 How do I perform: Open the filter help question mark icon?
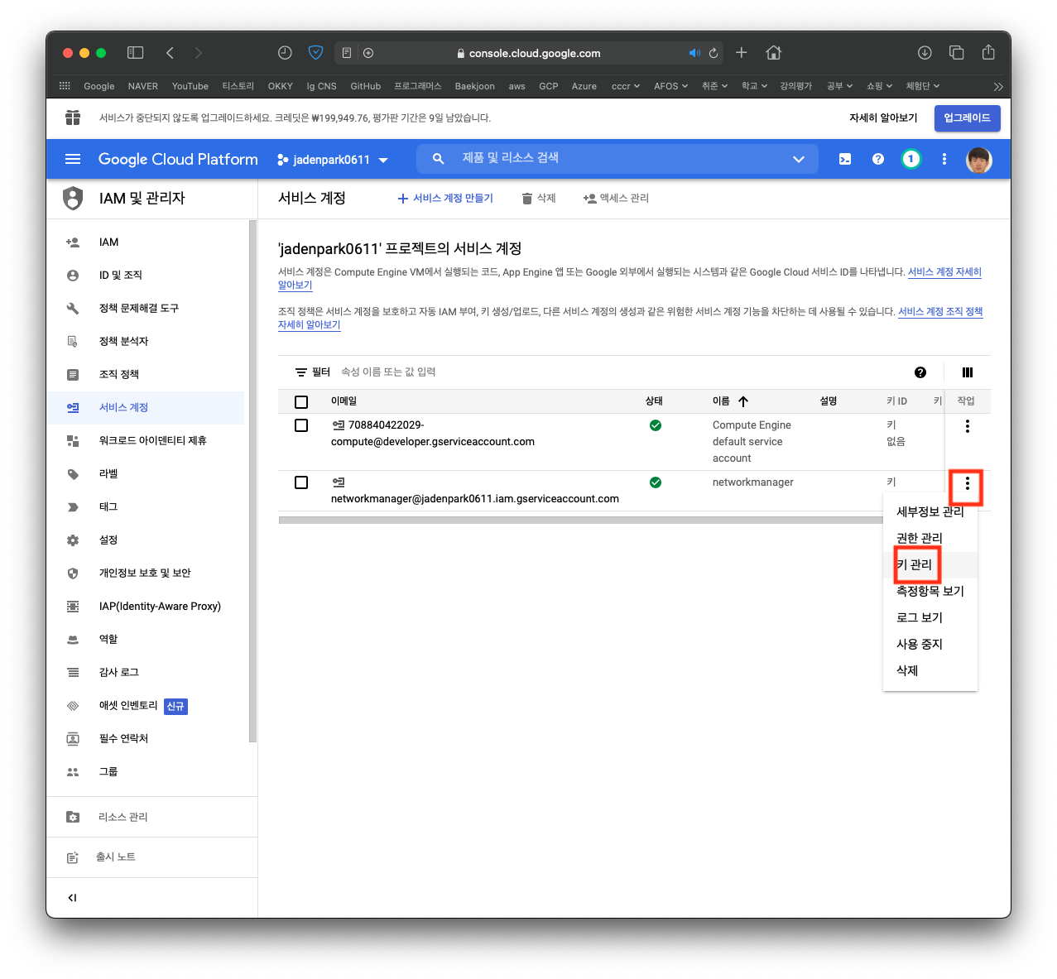[x=920, y=372]
